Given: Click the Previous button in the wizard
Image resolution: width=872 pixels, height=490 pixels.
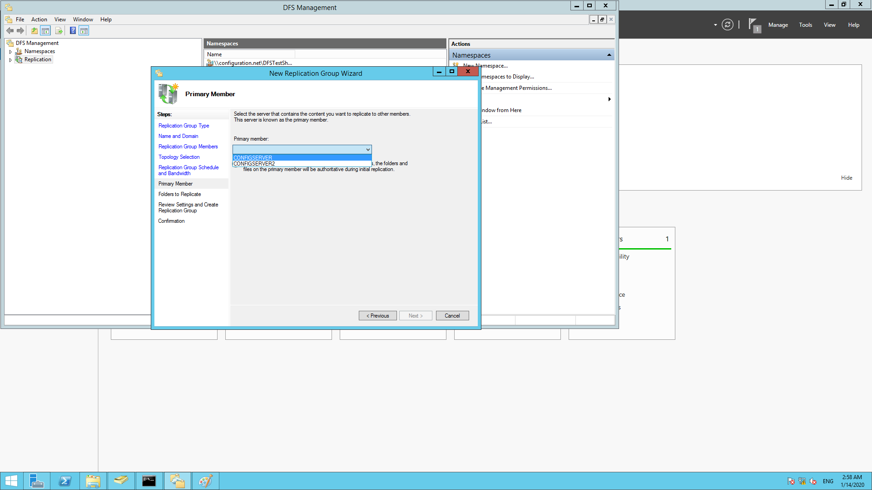Looking at the screenshot, I should point(377,315).
